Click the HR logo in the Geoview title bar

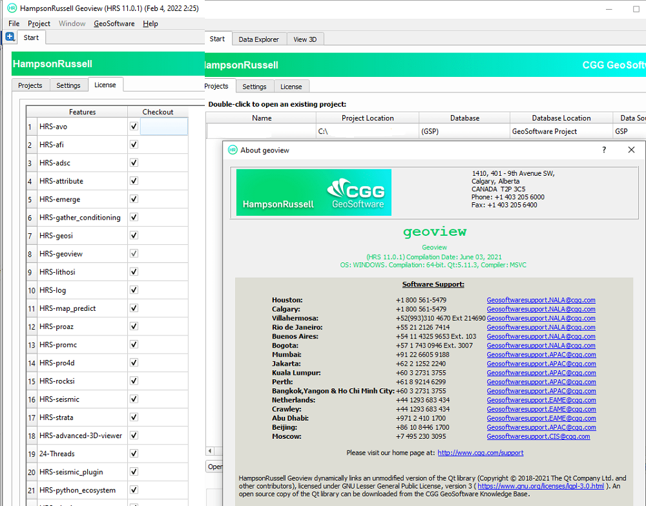point(12,8)
